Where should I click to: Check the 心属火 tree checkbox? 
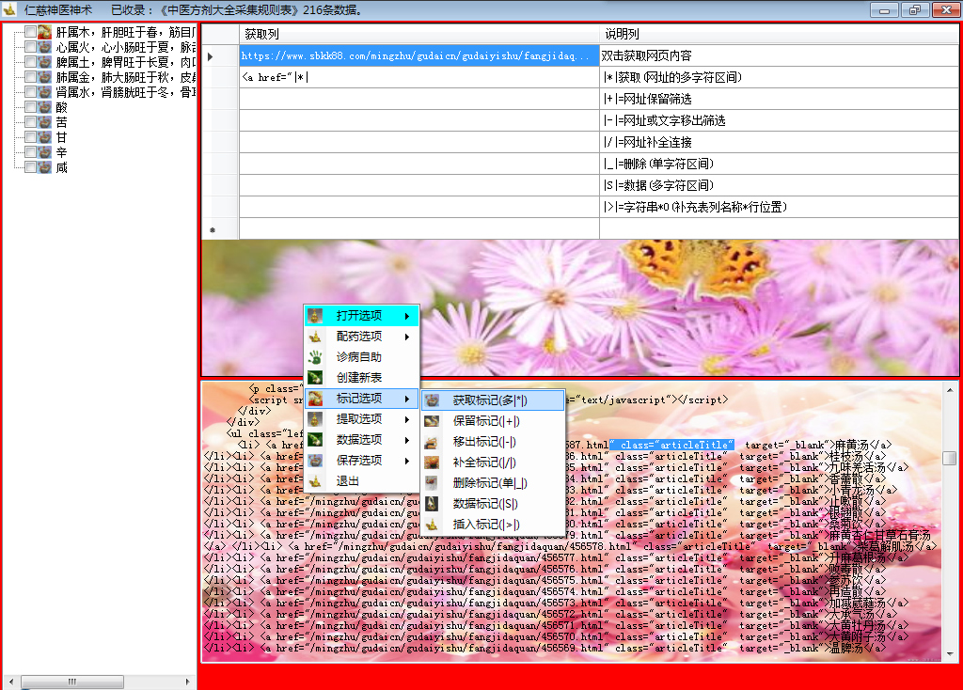[30, 47]
